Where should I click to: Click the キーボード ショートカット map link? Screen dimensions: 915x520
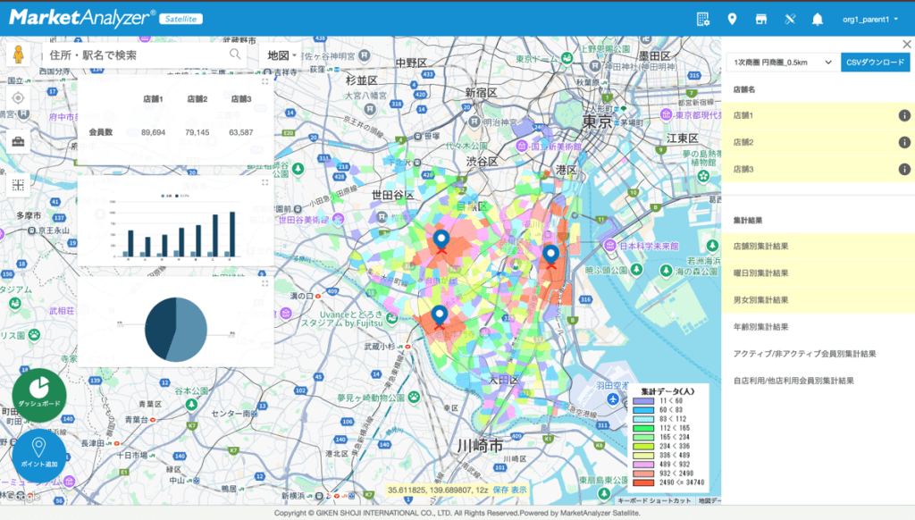point(654,500)
